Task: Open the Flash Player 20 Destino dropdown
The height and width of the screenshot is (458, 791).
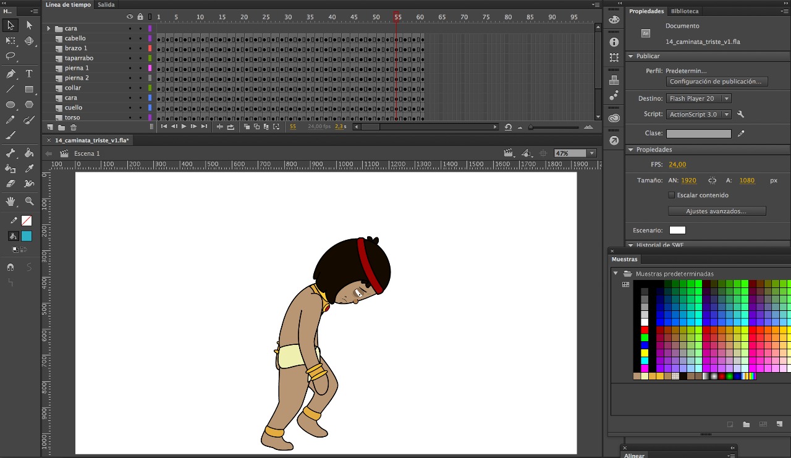Action: pos(699,98)
